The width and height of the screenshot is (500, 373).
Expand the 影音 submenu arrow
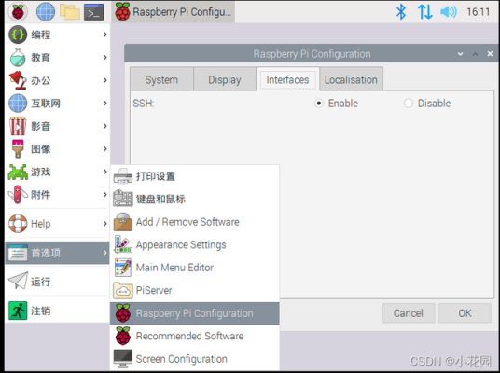tap(104, 126)
